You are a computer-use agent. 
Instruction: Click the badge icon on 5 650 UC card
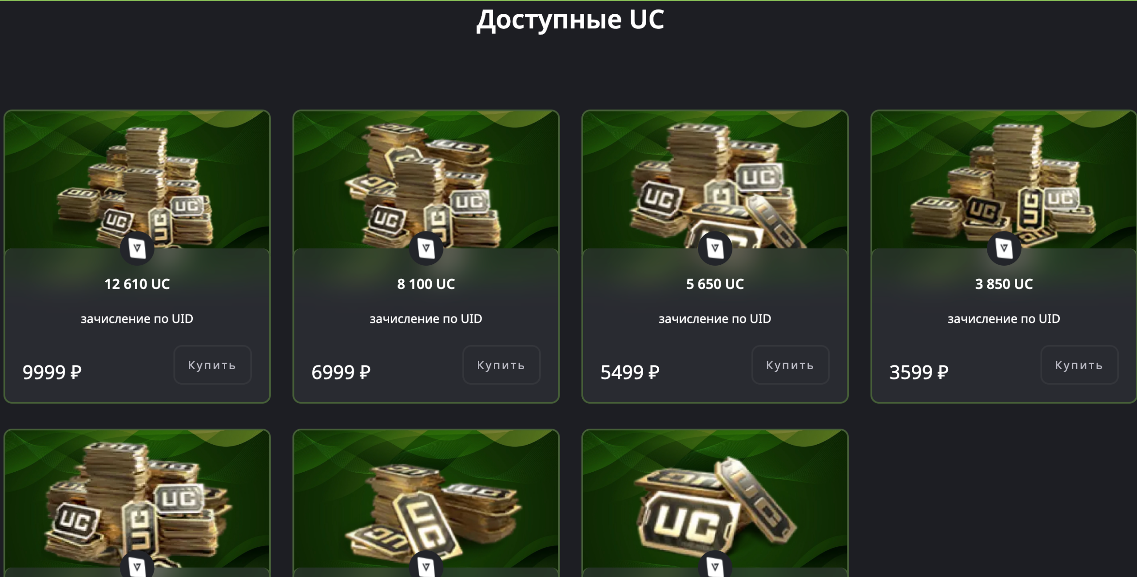715,248
